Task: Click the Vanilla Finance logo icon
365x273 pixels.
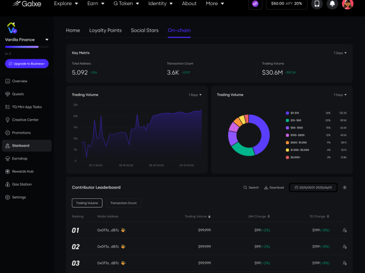Action: [x=12, y=28]
